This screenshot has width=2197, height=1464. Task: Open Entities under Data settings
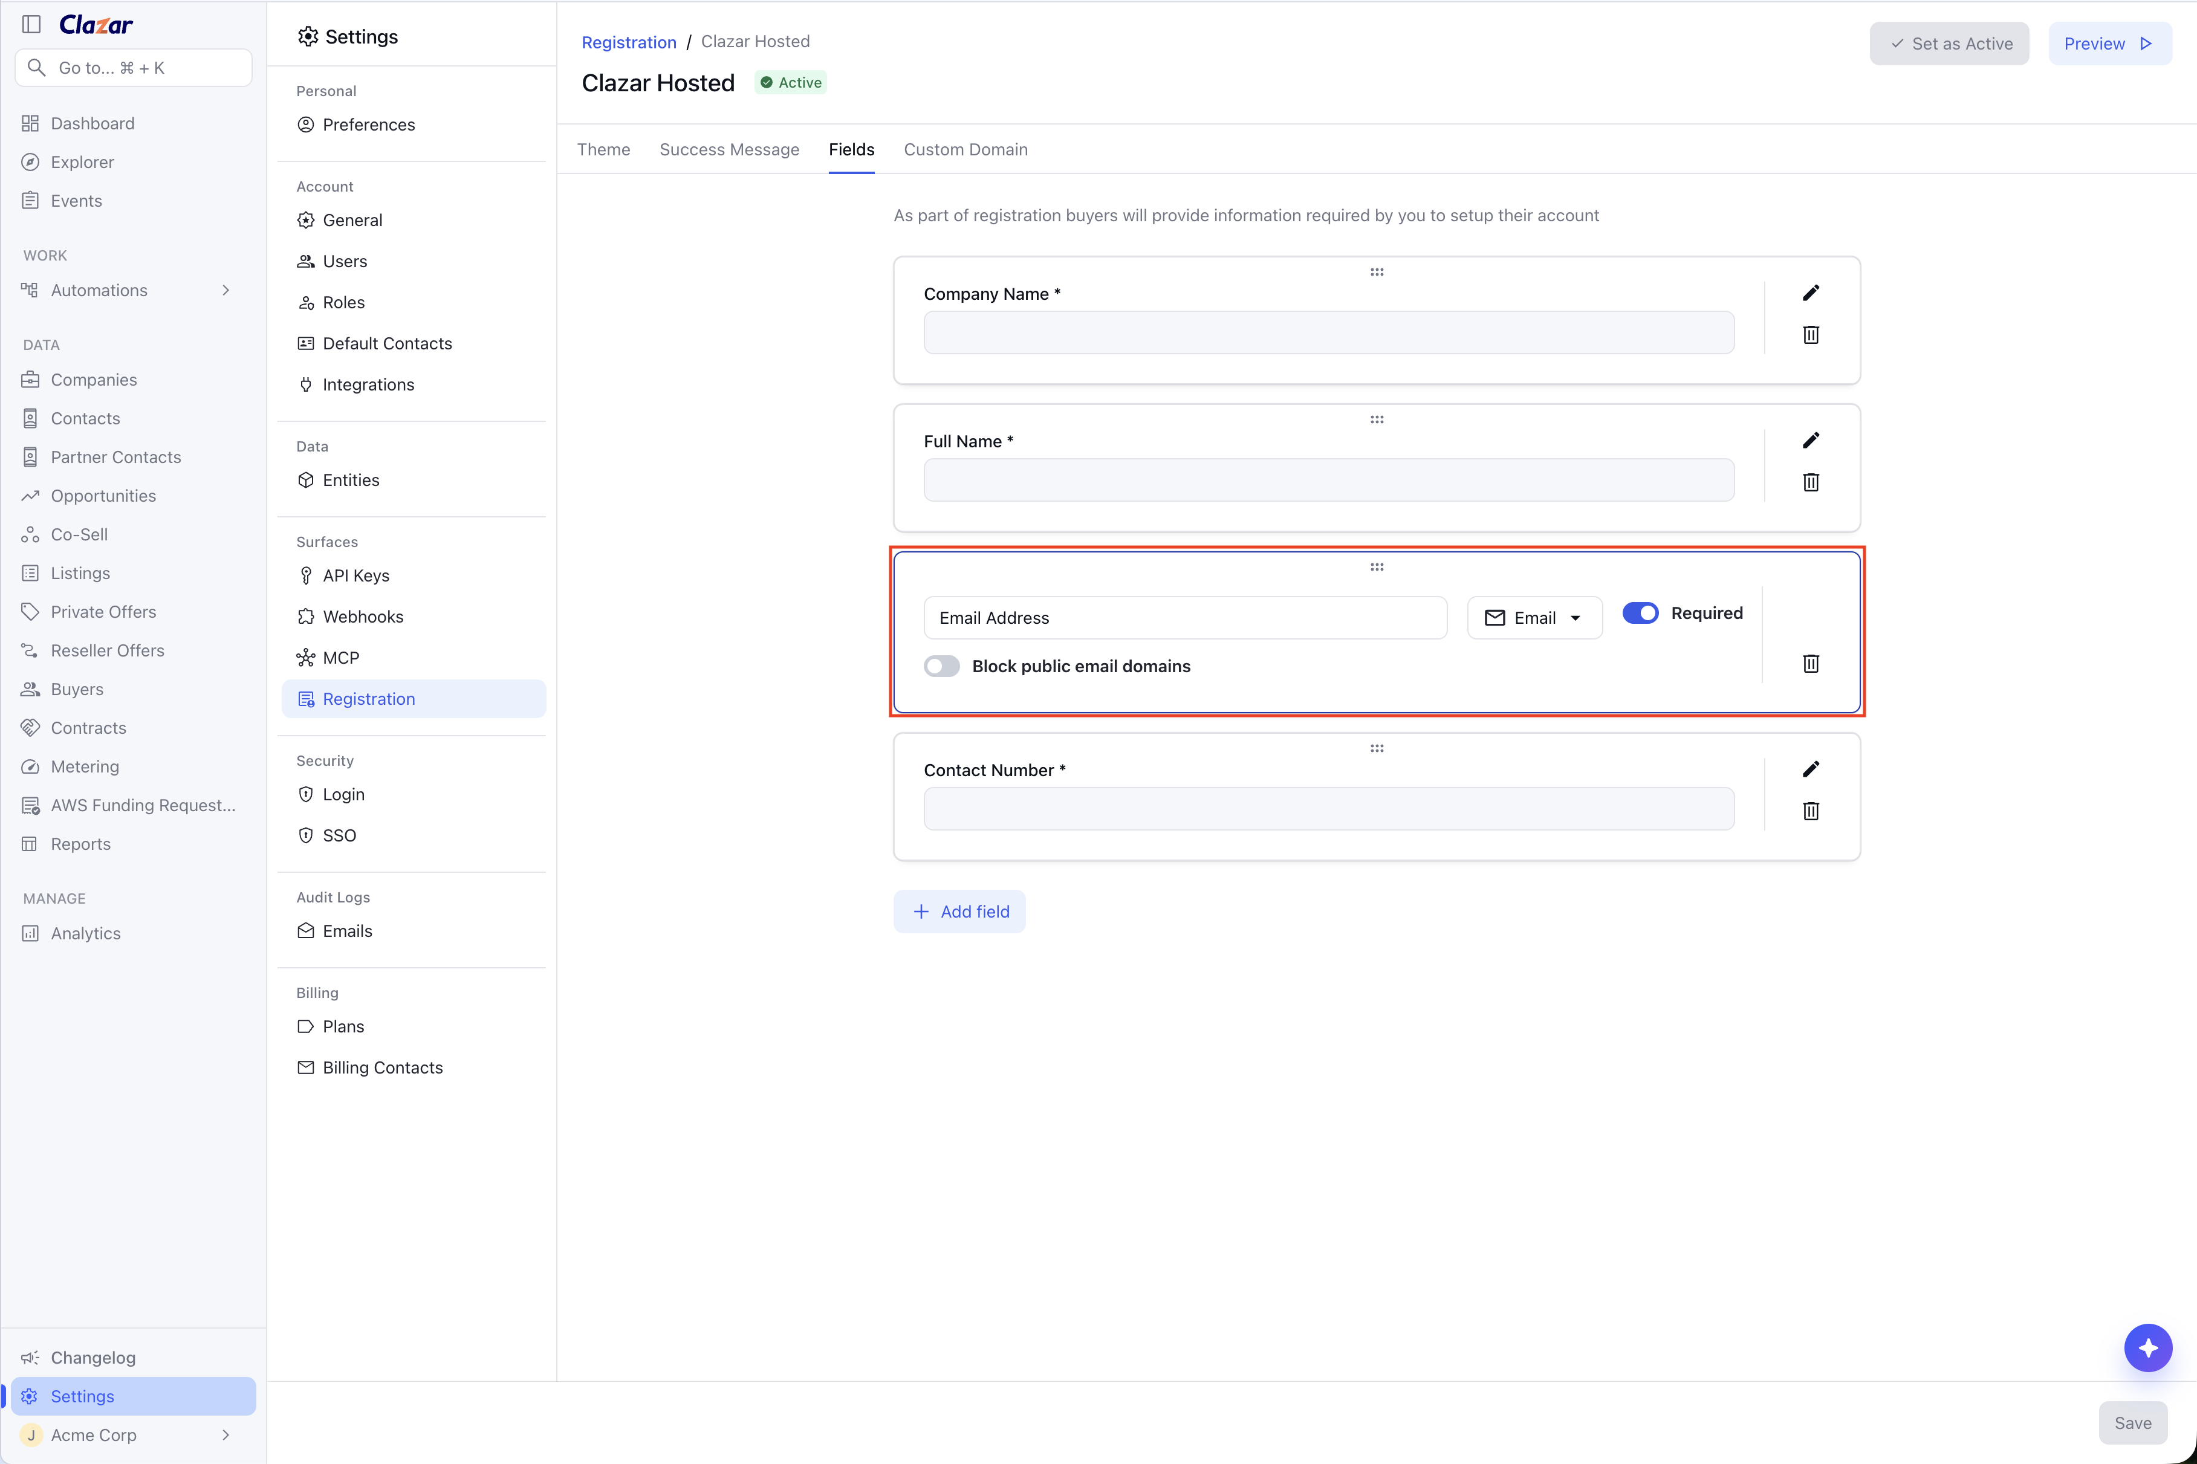pos(414,480)
